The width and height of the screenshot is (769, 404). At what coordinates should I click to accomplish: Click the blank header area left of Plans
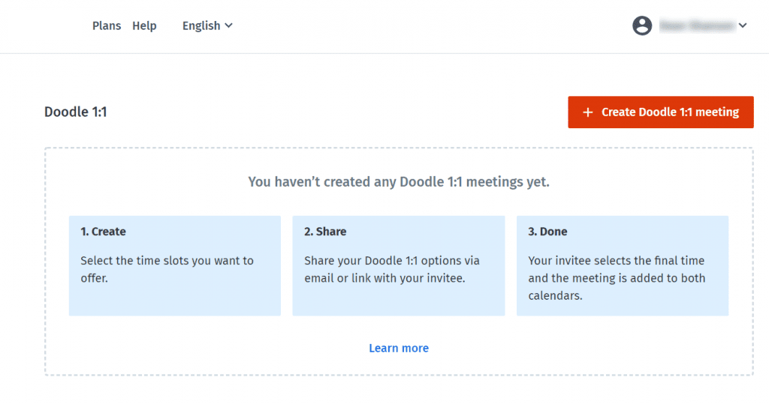(45, 25)
